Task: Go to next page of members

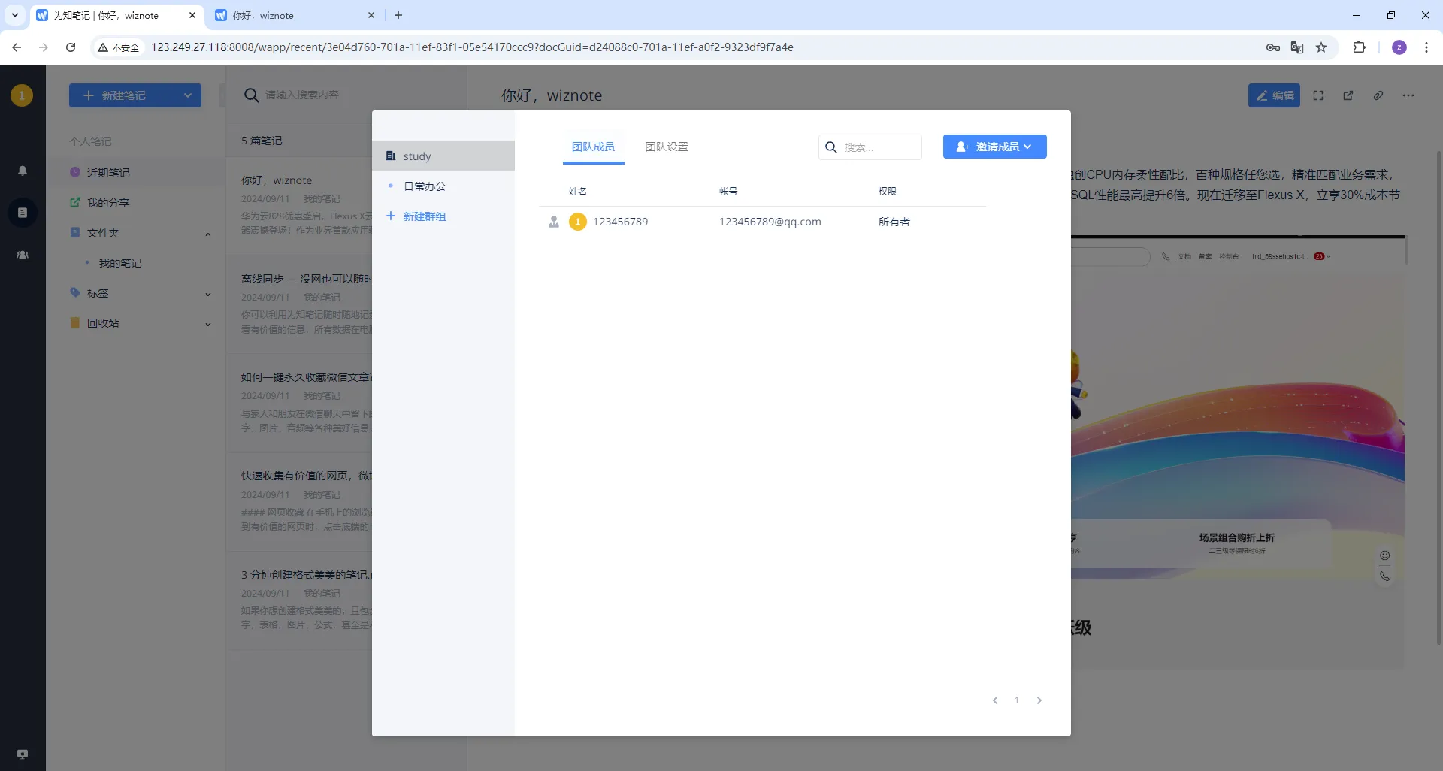Action: click(1039, 700)
